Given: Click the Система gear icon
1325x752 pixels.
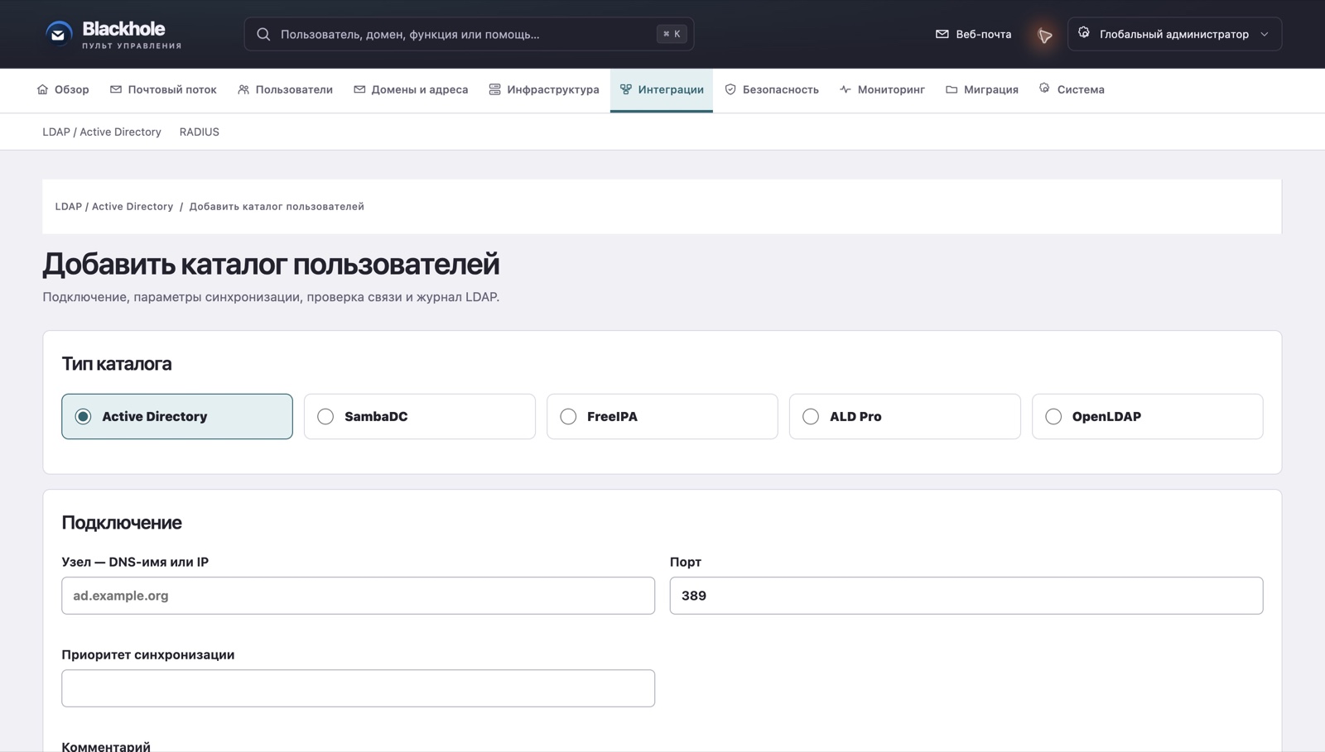Looking at the screenshot, I should (1044, 89).
